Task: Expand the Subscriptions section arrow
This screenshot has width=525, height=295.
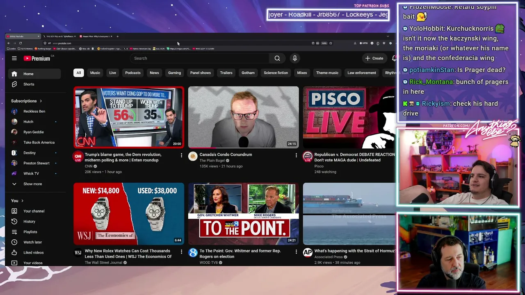Action: tap(41, 101)
